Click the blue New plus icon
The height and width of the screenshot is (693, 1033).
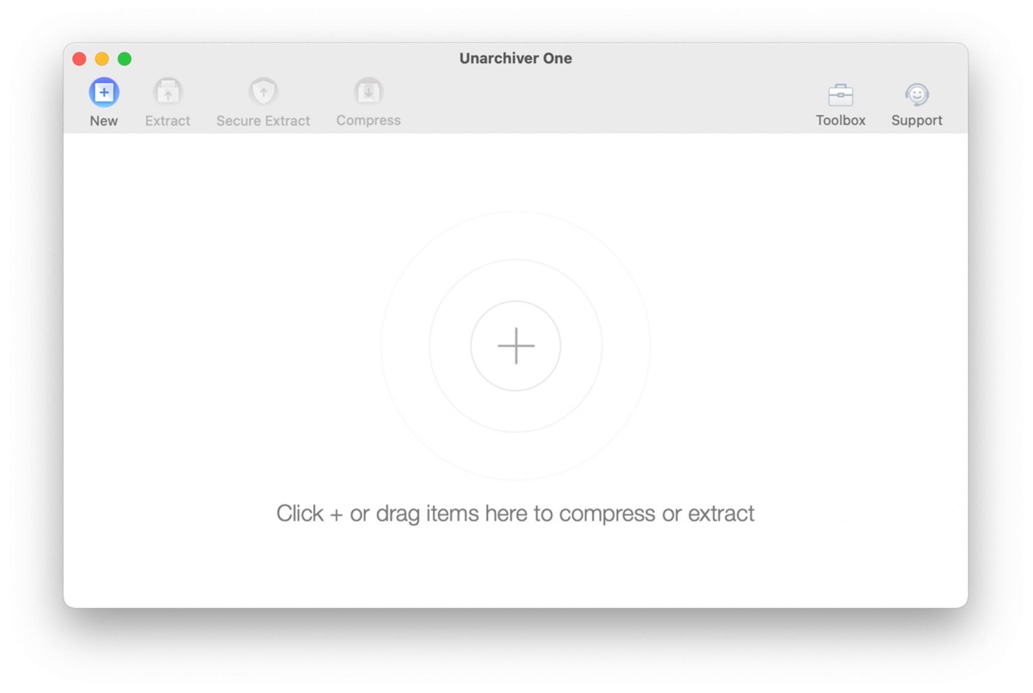click(x=104, y=92)
